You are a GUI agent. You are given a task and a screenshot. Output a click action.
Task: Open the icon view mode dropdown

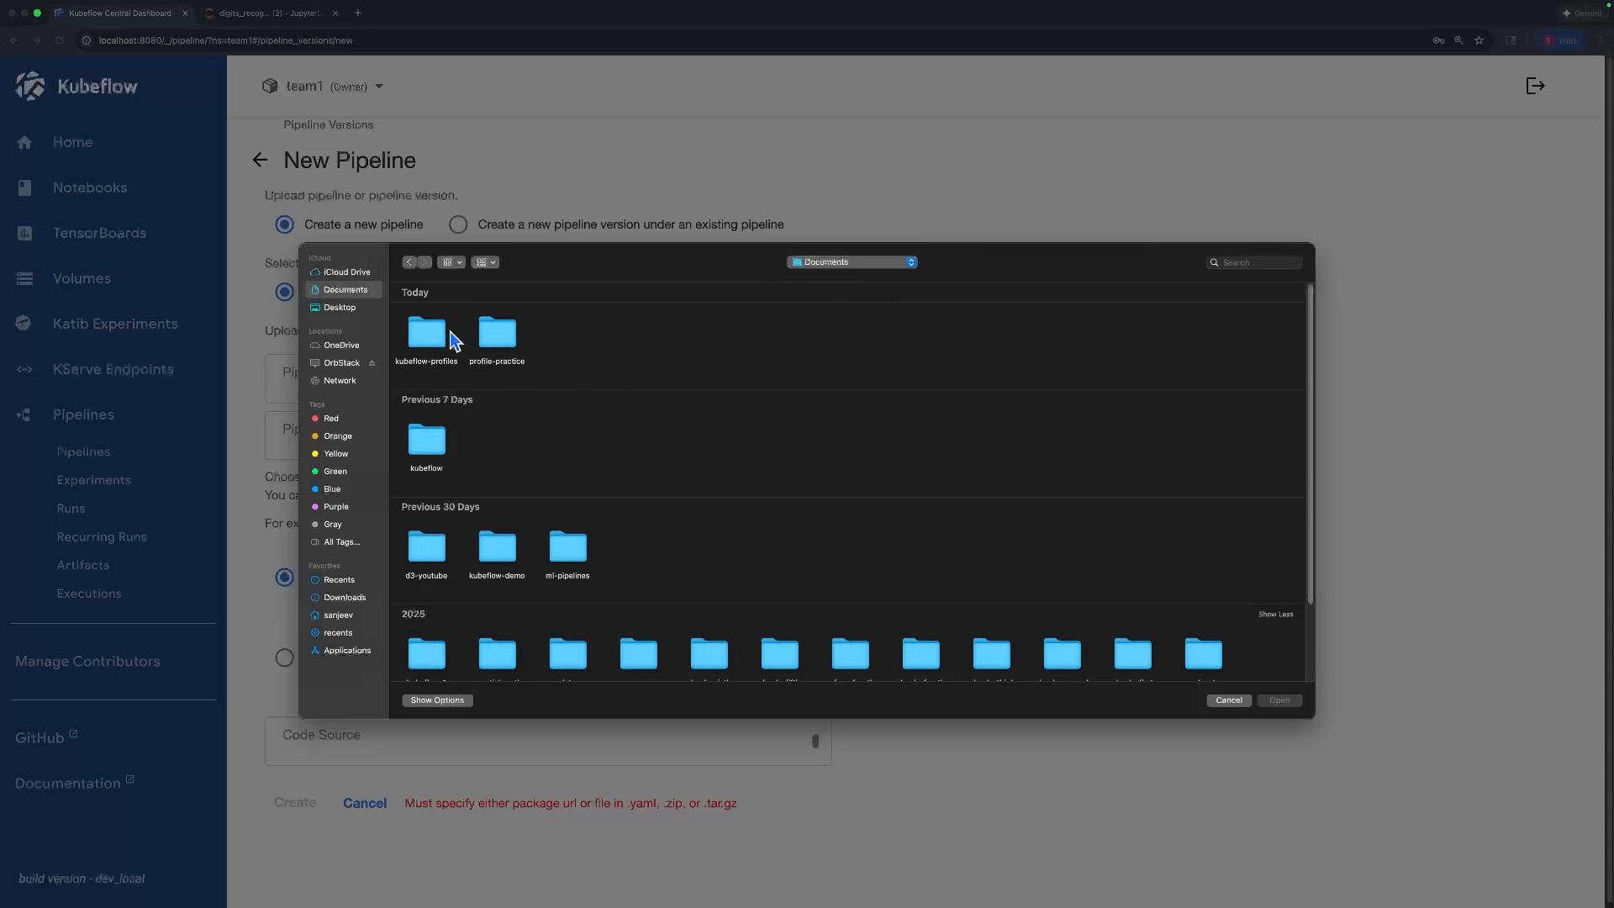451,262
